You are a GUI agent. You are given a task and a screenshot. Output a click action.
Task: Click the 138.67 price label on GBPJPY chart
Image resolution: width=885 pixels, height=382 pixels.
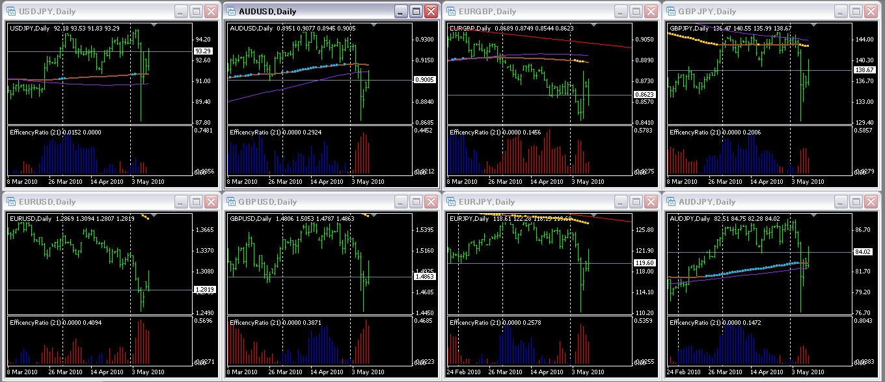click(864, 70)
